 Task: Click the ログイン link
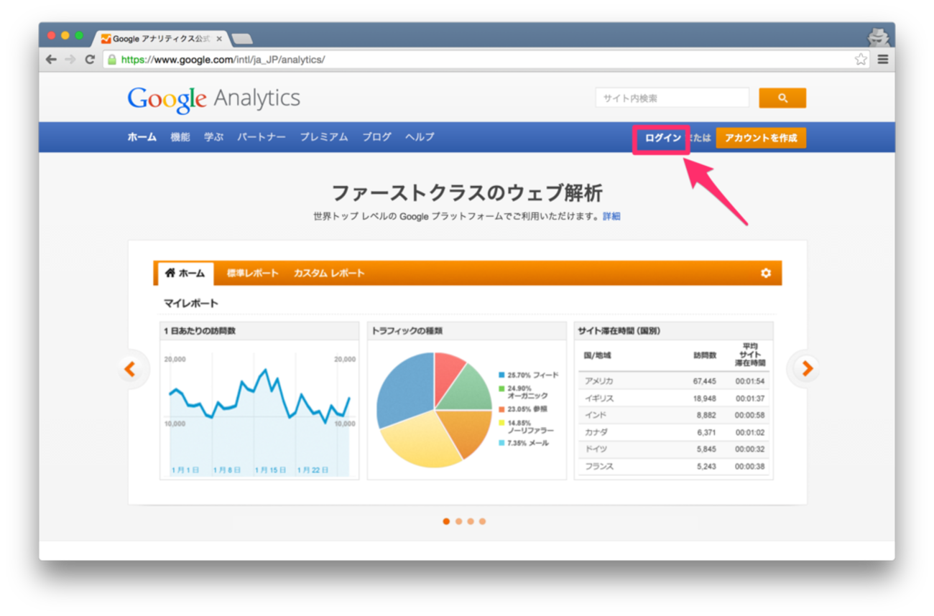pos(662,138)
